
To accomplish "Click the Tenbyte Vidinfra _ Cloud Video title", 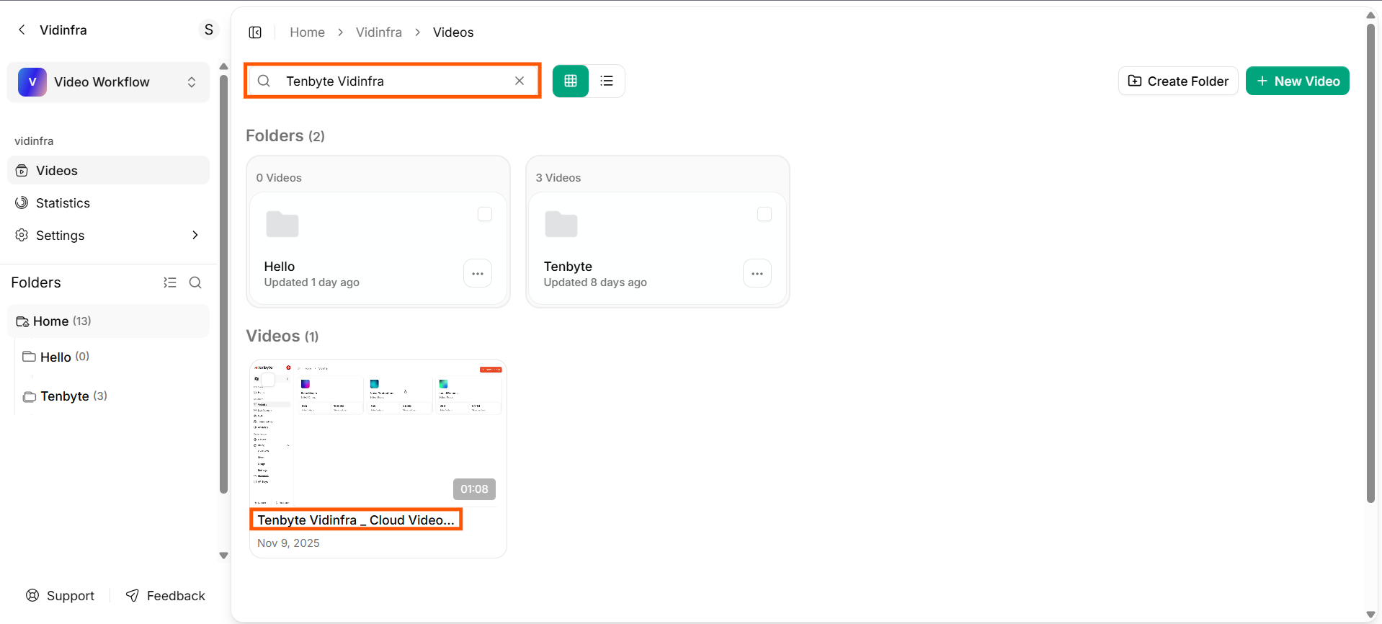I will (x=356, y=520).
